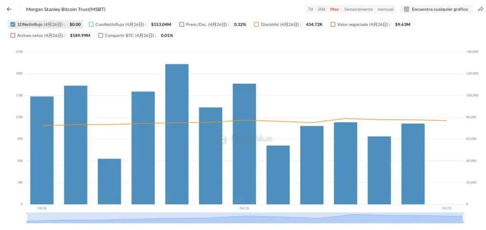
Task: Click the tallest bar in the chart
Action: (177, 134)
